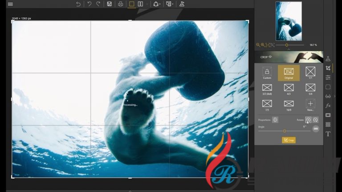Switch to single view mode
Screen dimensions: 342x192
pyautogui.click(x=131, y=4)
